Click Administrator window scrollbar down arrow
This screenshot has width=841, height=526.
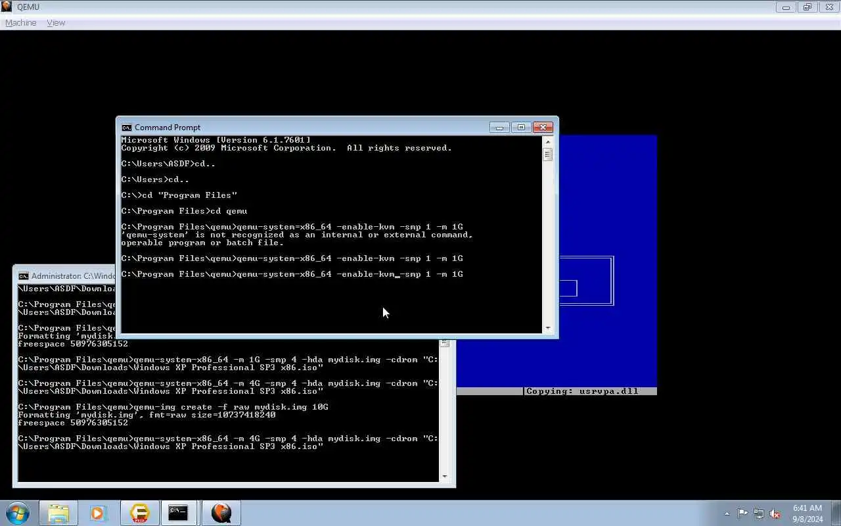pos(445,477)
